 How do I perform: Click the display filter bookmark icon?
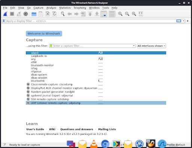(x=4, y=21)
